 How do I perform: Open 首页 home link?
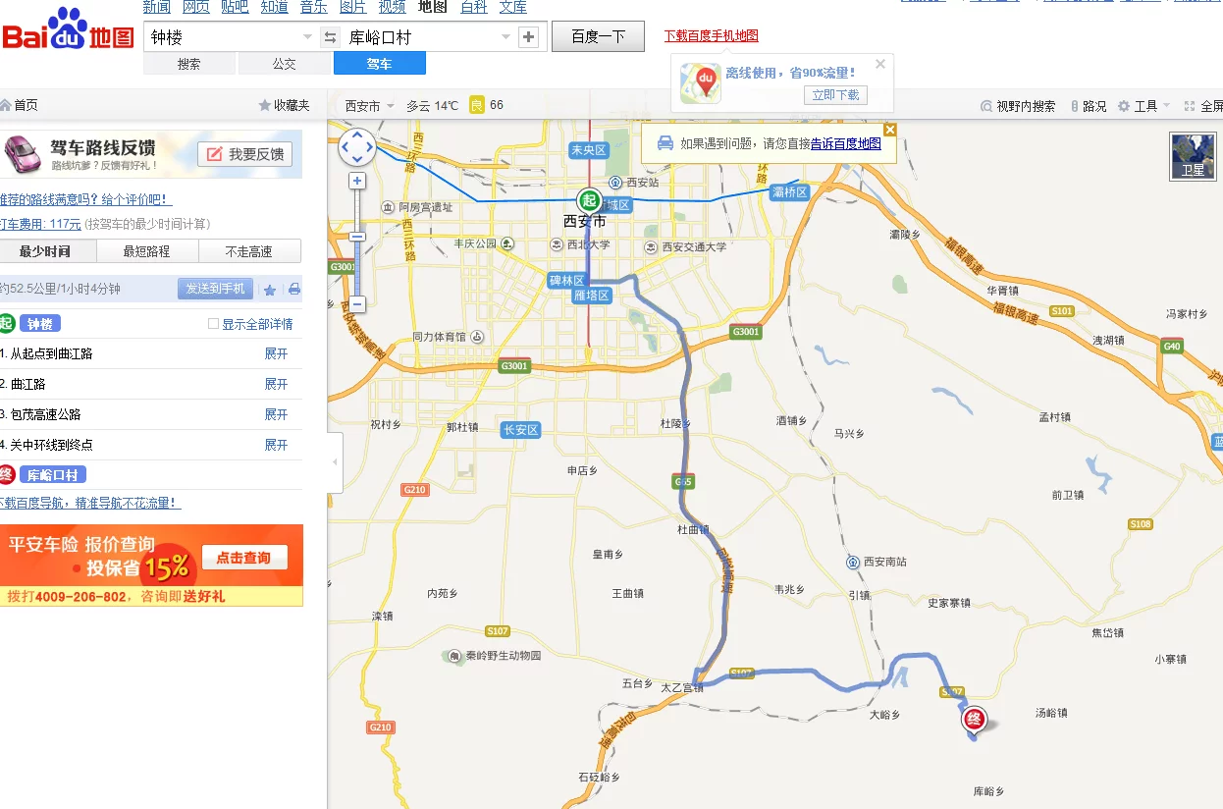pos(19,105)
